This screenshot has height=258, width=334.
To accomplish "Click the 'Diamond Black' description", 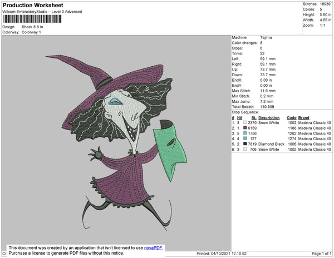I will (x=272, y=144).
